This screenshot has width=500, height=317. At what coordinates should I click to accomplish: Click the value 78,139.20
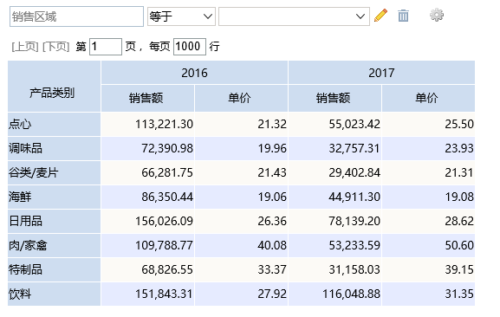[x=354, y=221]
